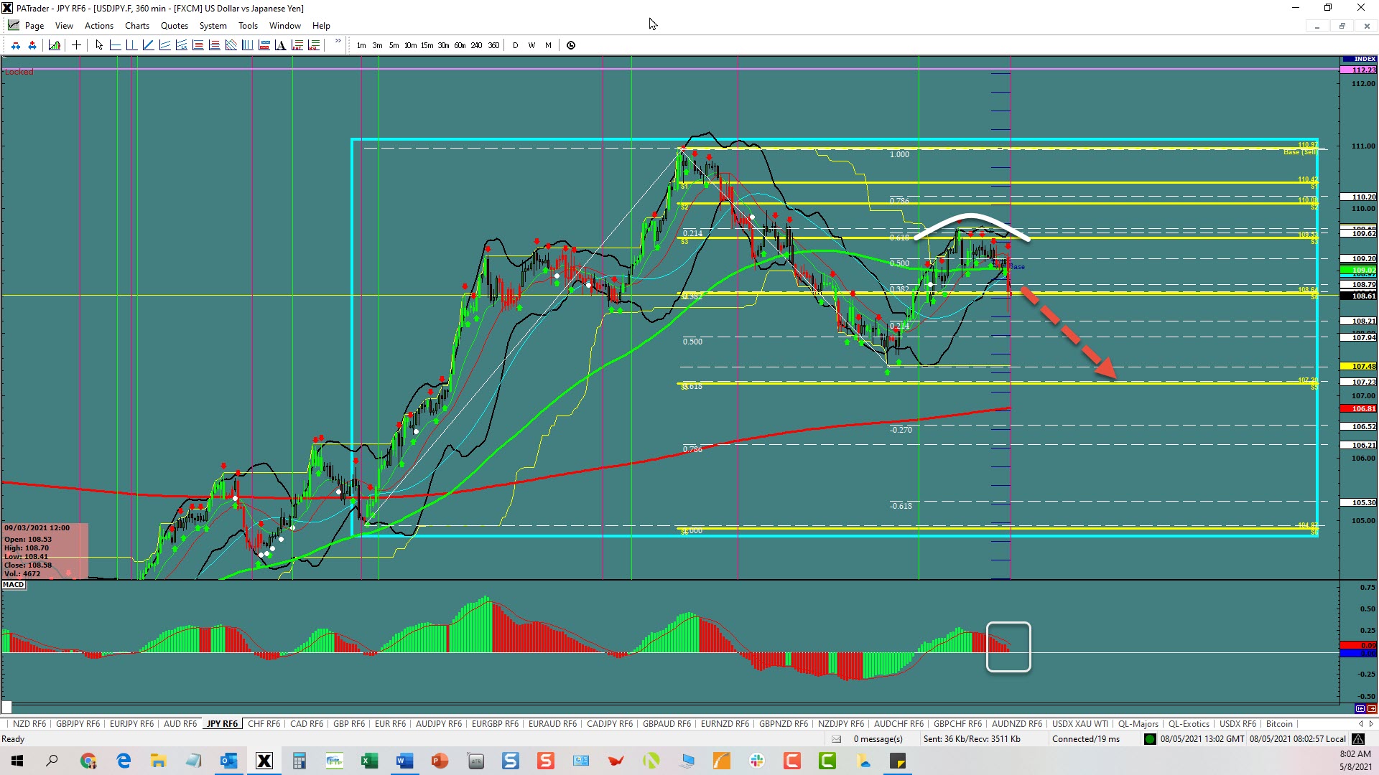
Task: Switch to the Bitcoin page tab
Action: click(1279, 724)
